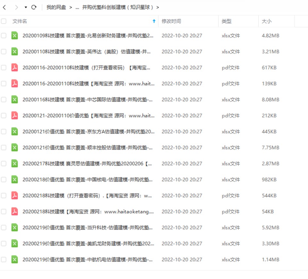Sort the list by 类型 column
The image size is (308, 279).
pos(227,21)
